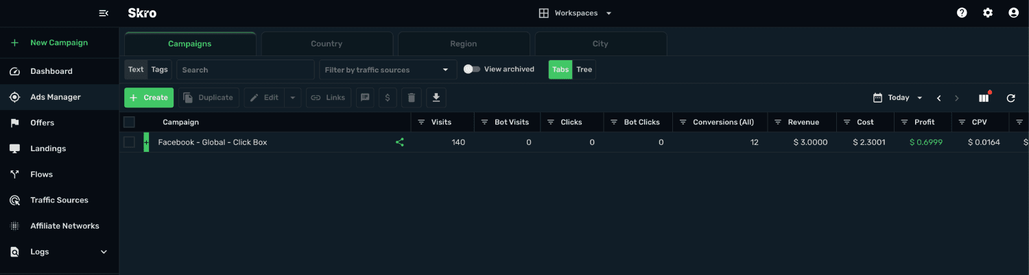The image size is (1029, 275).
Task: Click the refresh report icon
Action: coord(1010,98)
